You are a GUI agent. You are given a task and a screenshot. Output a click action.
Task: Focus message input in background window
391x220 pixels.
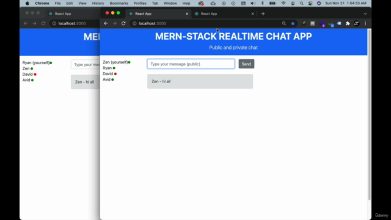[x=86, y=64]
